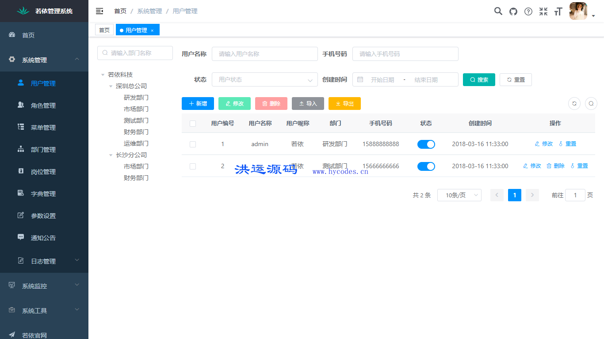
Task: Open 通知公告 in sidebar
Action: [x=44, y=237]
